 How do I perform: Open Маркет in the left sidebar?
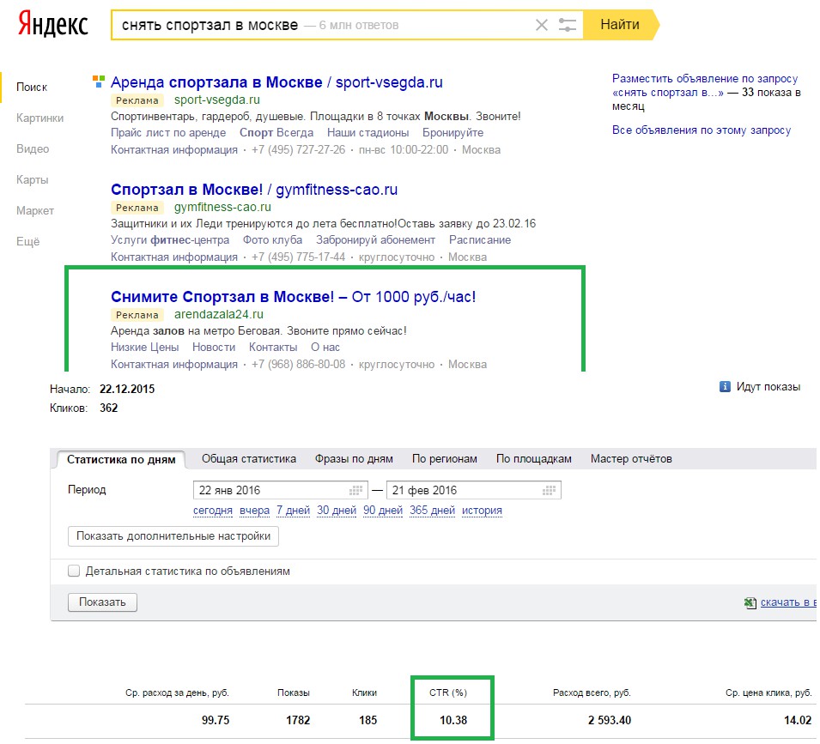[x=35, y=210]
